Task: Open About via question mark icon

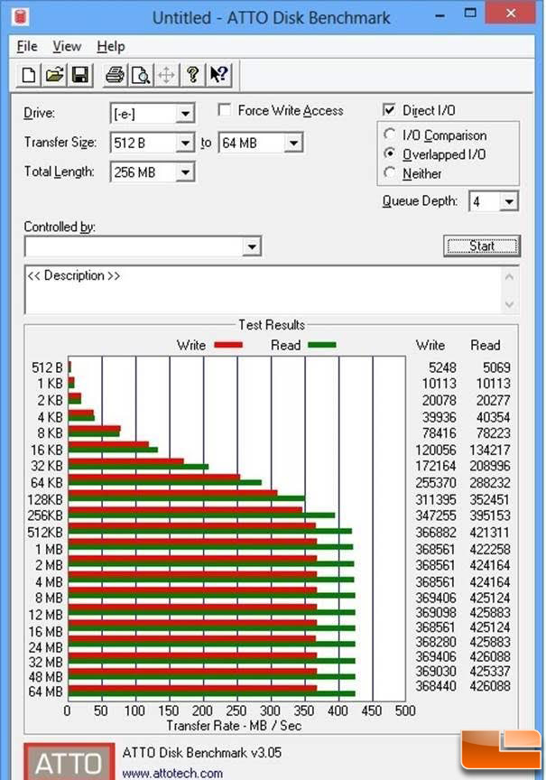Action: (x=192, y=75)
